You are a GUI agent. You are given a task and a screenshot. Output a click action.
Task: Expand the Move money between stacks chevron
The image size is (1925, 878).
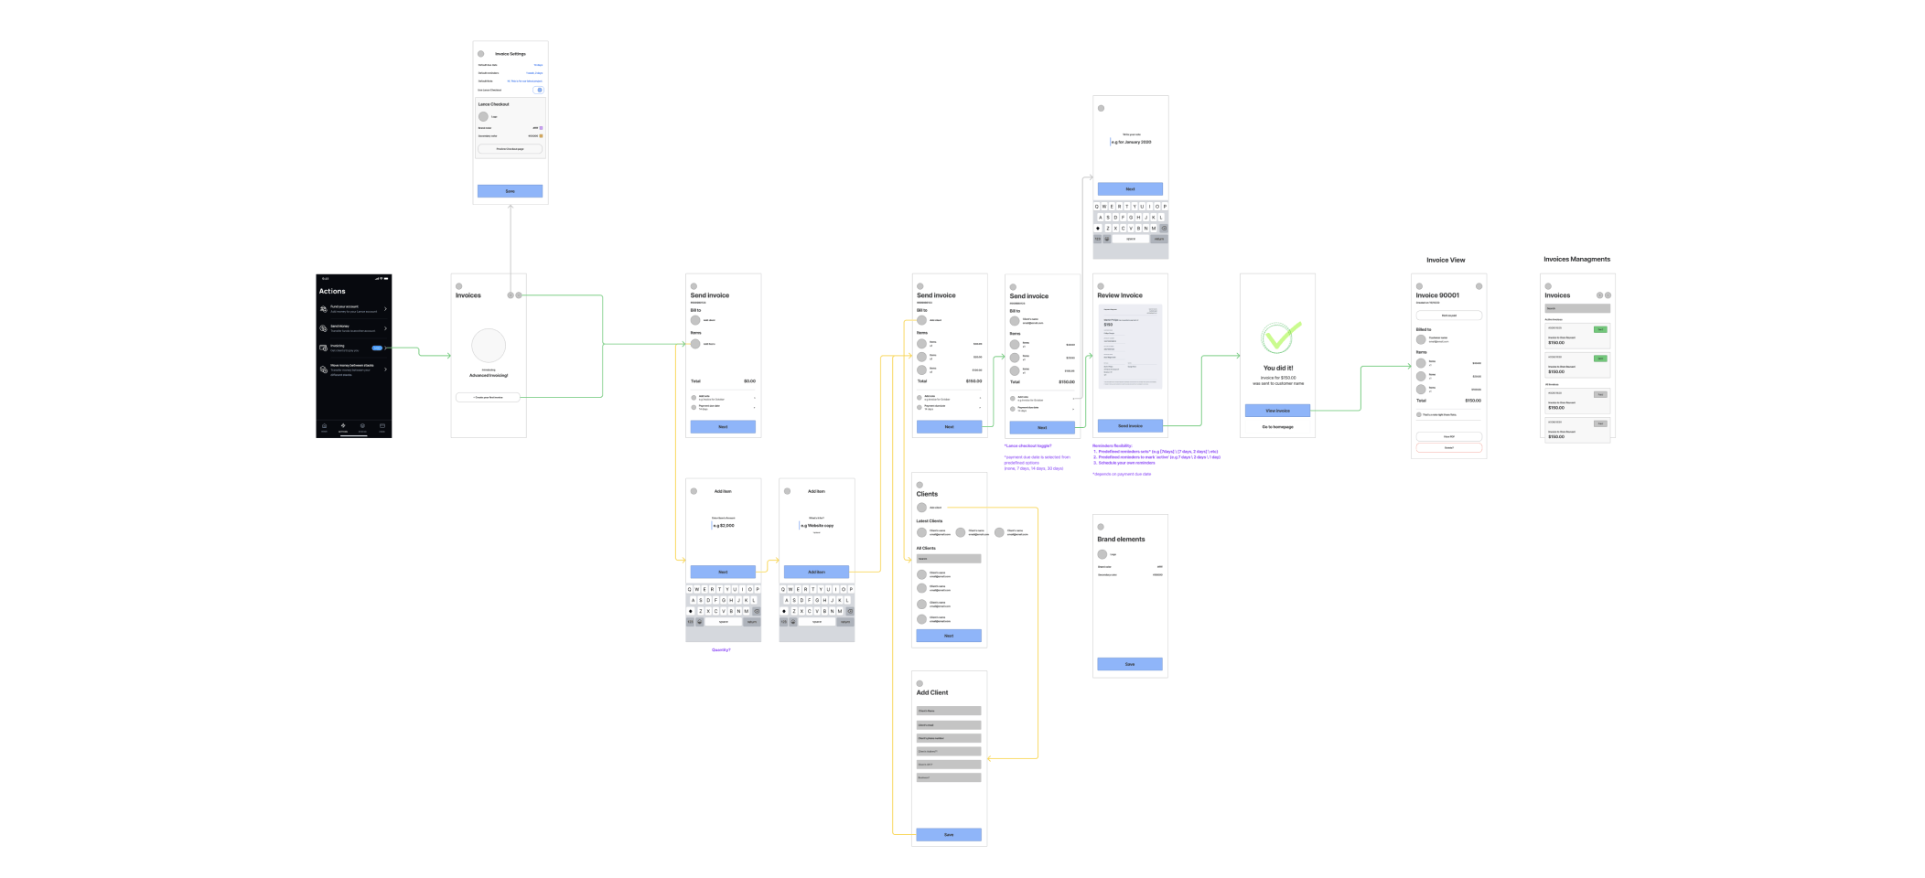(x=385, y=369)
